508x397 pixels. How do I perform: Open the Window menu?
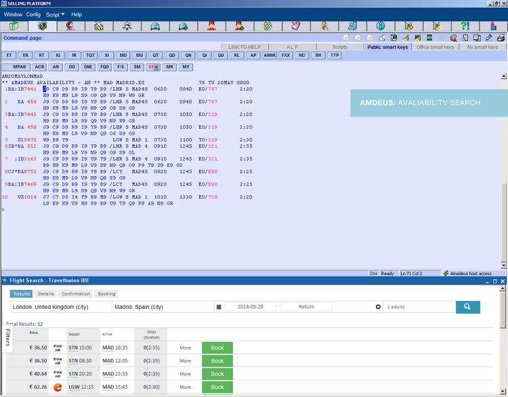tap(13, 15)
